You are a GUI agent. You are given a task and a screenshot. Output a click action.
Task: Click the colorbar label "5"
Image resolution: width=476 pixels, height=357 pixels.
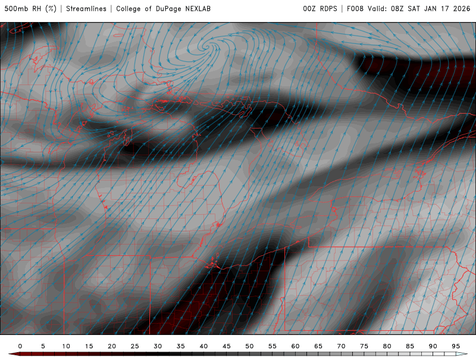[x=43, y=346]
